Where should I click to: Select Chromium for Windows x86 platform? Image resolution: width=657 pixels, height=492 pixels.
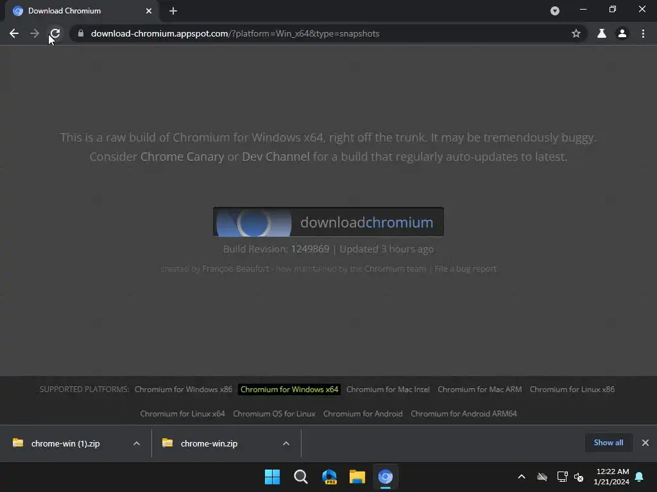pyautogui.click(x=183, y=389)
